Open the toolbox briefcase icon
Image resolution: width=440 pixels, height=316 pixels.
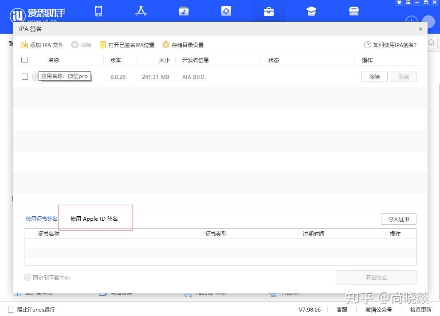click(269, 12)
